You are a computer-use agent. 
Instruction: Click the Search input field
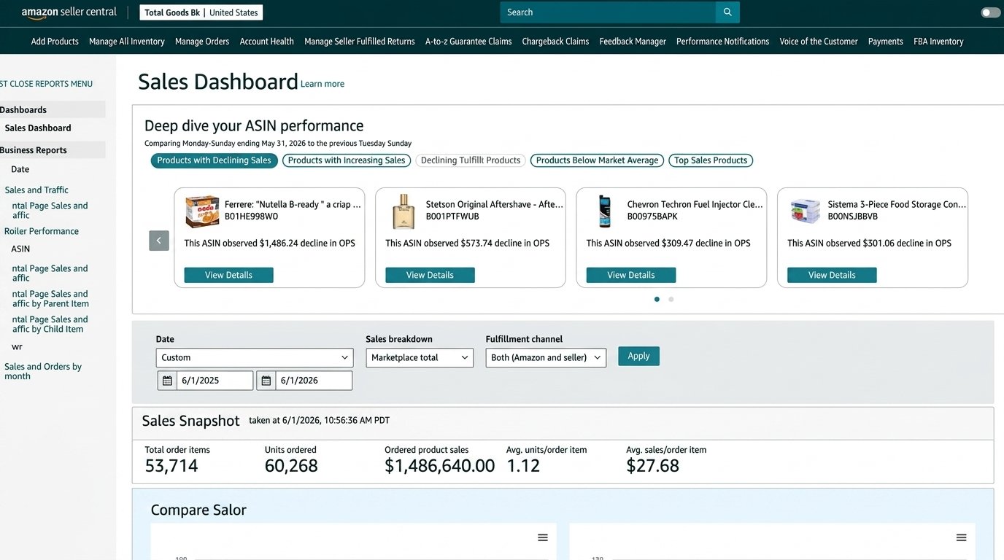click(x=608, y=12)
